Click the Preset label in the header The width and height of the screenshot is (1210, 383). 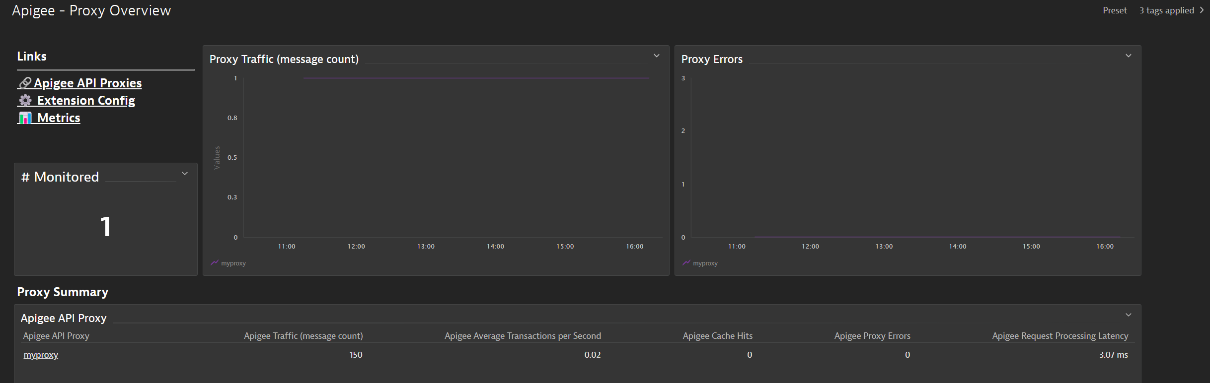pos(1115,10)
